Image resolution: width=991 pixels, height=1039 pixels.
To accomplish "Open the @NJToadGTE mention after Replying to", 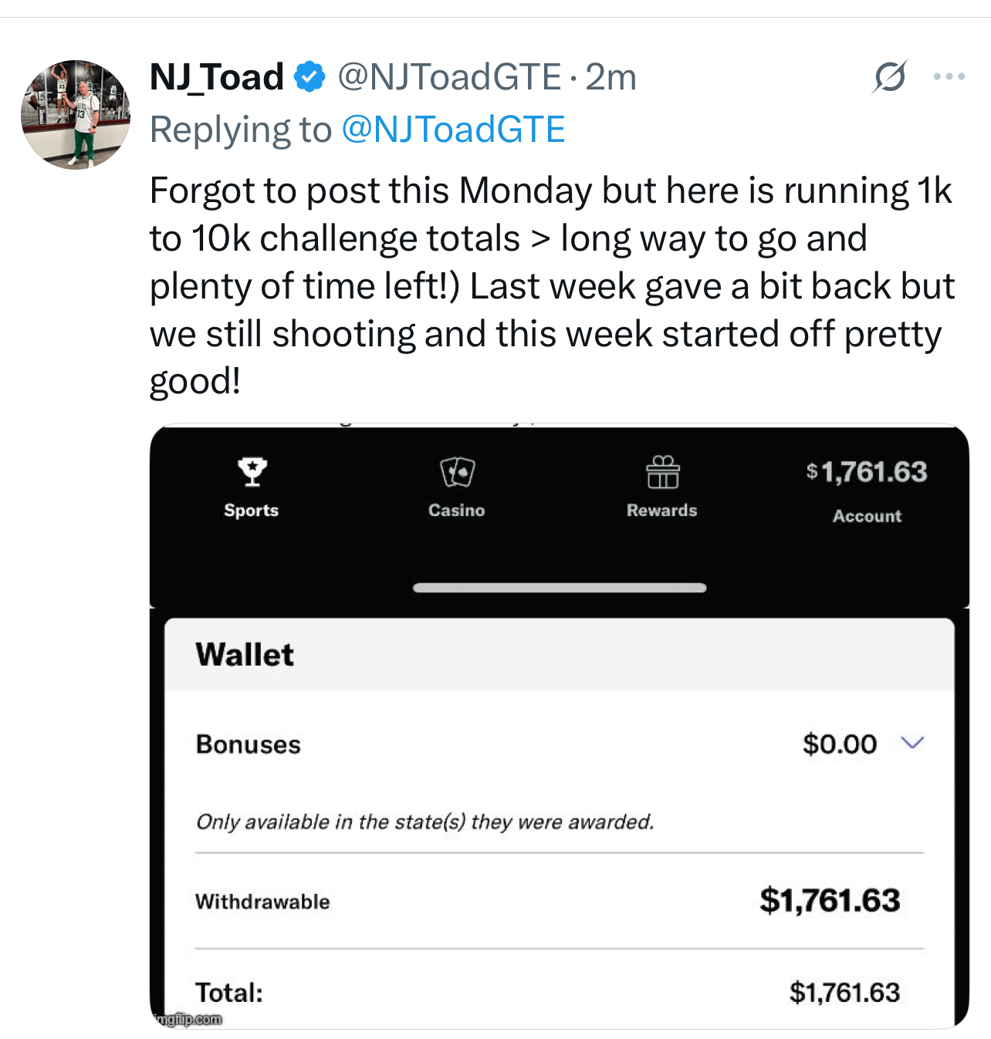I will click(453, 130).
